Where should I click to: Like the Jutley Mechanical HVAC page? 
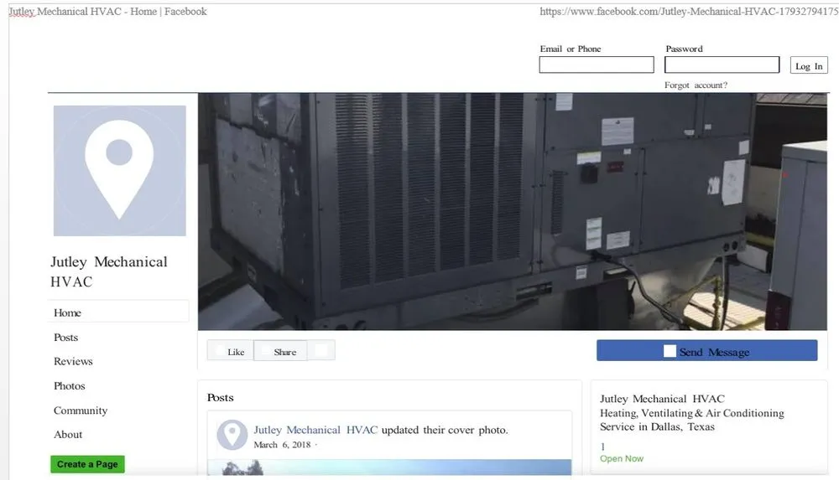click(x=231, y=352)
